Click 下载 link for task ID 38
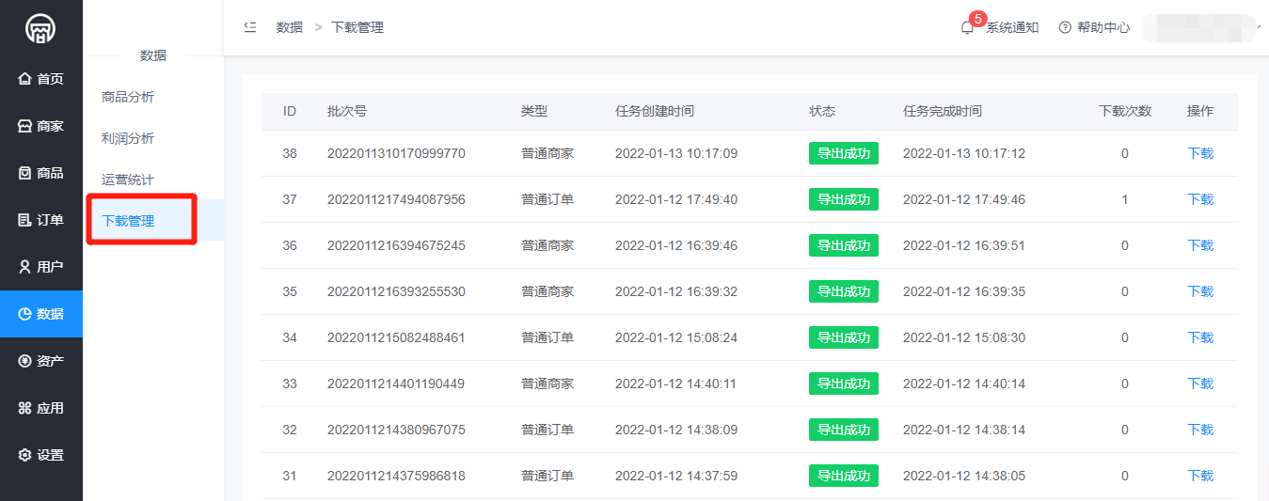This screenshot has height=501, width=1269. pos(1200,153)
